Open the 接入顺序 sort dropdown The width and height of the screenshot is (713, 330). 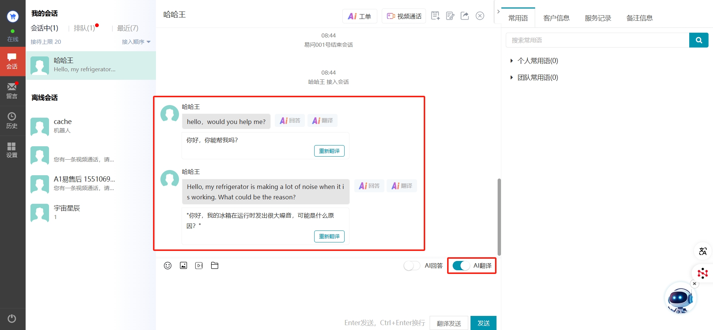[x=136, y=42]
